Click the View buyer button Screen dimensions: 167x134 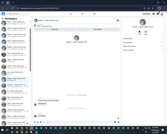[55, 29]
